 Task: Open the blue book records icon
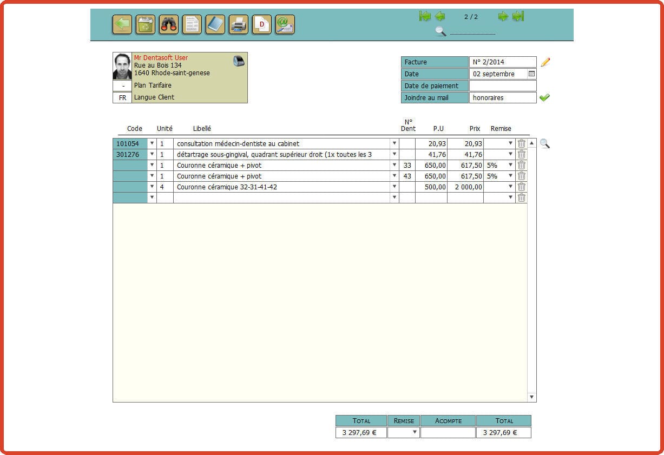tap(215, 24)
